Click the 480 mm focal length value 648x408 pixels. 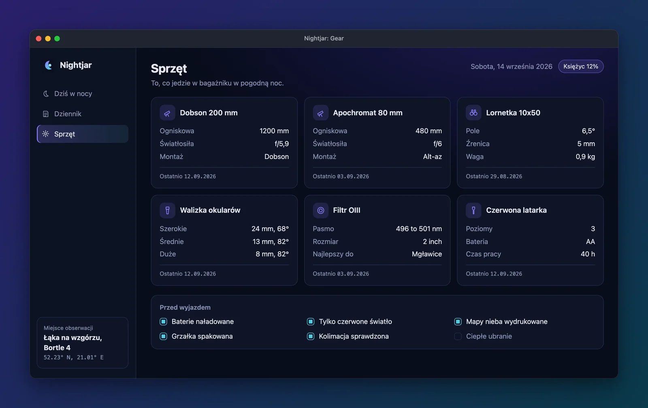(x=428, y=131)
